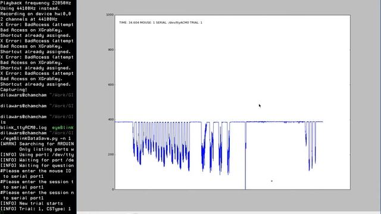Click the 'Capturing!' line in the terminal
381x214 pixels.
pyautogui.click(x=14, y=90)
